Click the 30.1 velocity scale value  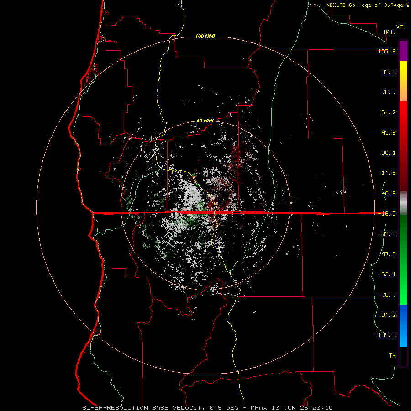click(x=389, y=153)
